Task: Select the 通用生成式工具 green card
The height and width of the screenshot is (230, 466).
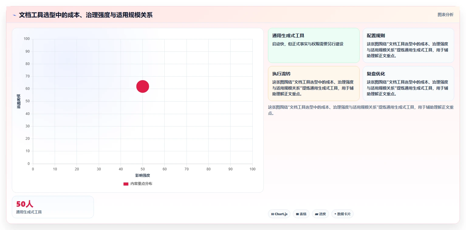Action: click(314, 45)
